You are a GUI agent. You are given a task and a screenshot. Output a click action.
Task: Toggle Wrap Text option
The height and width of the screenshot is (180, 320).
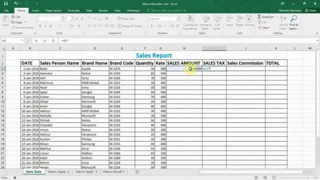(126, 19)
